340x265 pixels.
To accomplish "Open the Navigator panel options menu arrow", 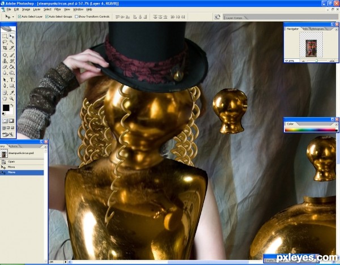I will click(336, 29).
